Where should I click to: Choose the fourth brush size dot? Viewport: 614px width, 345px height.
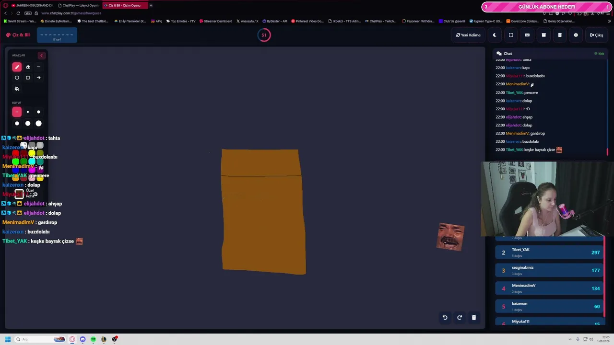[17, 124]
